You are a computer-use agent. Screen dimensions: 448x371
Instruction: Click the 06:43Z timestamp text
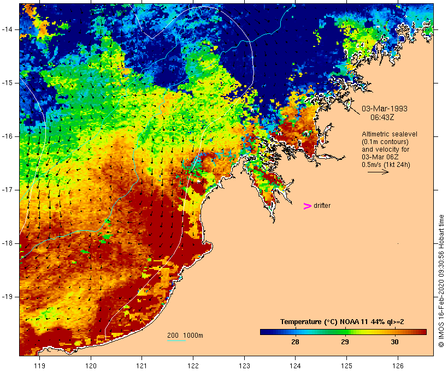click(384, 117)
